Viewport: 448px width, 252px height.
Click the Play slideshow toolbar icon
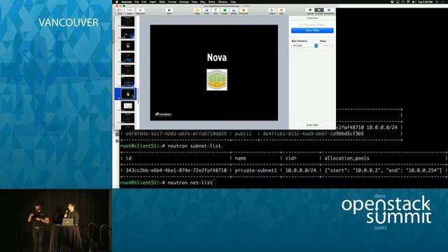click(169, 10)
